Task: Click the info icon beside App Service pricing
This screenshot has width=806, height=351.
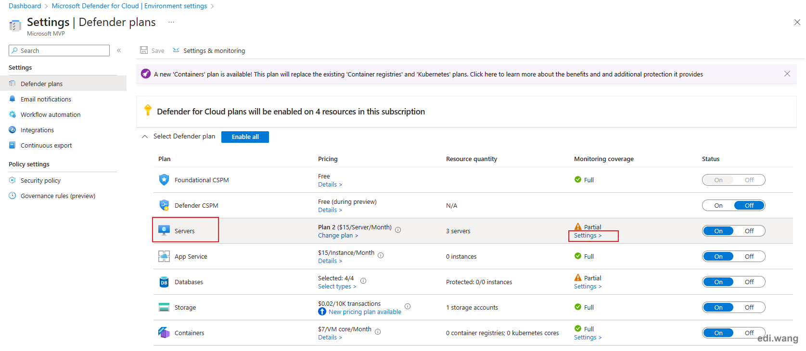Action: pyautogui.click(x=381, y=255)
